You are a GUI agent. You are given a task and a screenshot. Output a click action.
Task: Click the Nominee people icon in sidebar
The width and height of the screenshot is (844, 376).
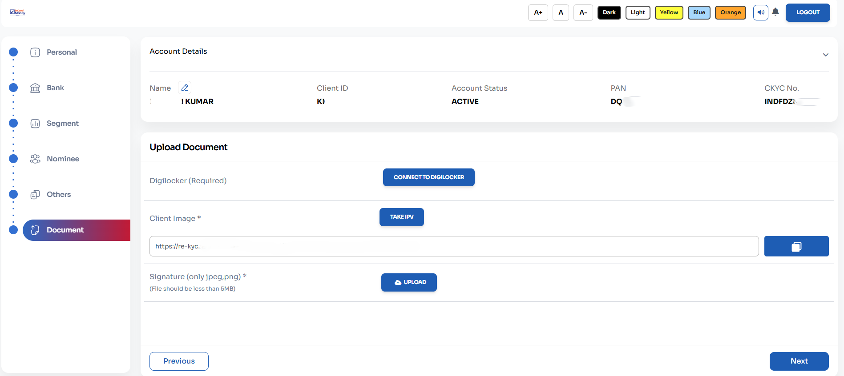[35, 159]
